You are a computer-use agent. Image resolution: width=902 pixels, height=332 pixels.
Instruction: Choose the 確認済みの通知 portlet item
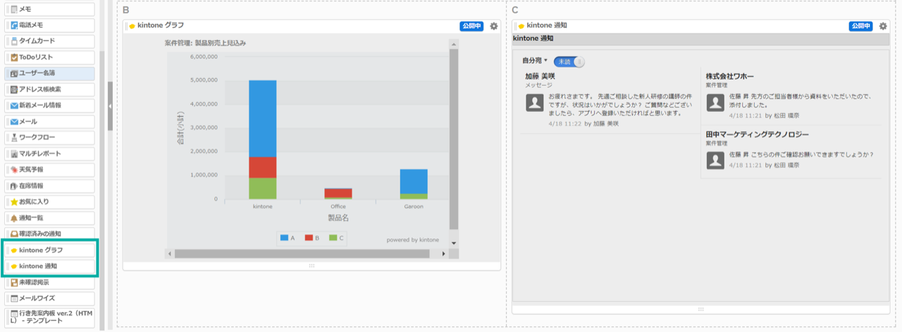[x=49, y=234]
